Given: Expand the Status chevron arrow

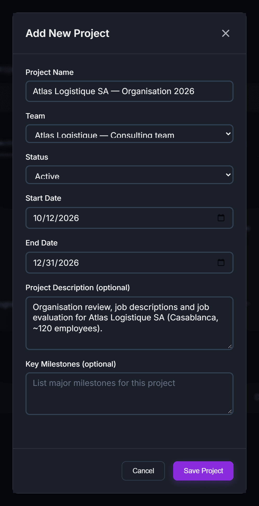Looking at the screenshot, I should point(228,175).
